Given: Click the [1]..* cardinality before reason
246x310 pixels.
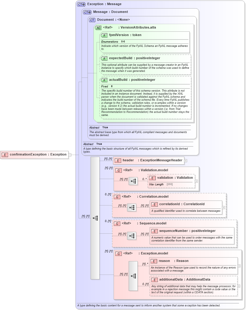Looking at the screenshot, I should tap(145, 264).
